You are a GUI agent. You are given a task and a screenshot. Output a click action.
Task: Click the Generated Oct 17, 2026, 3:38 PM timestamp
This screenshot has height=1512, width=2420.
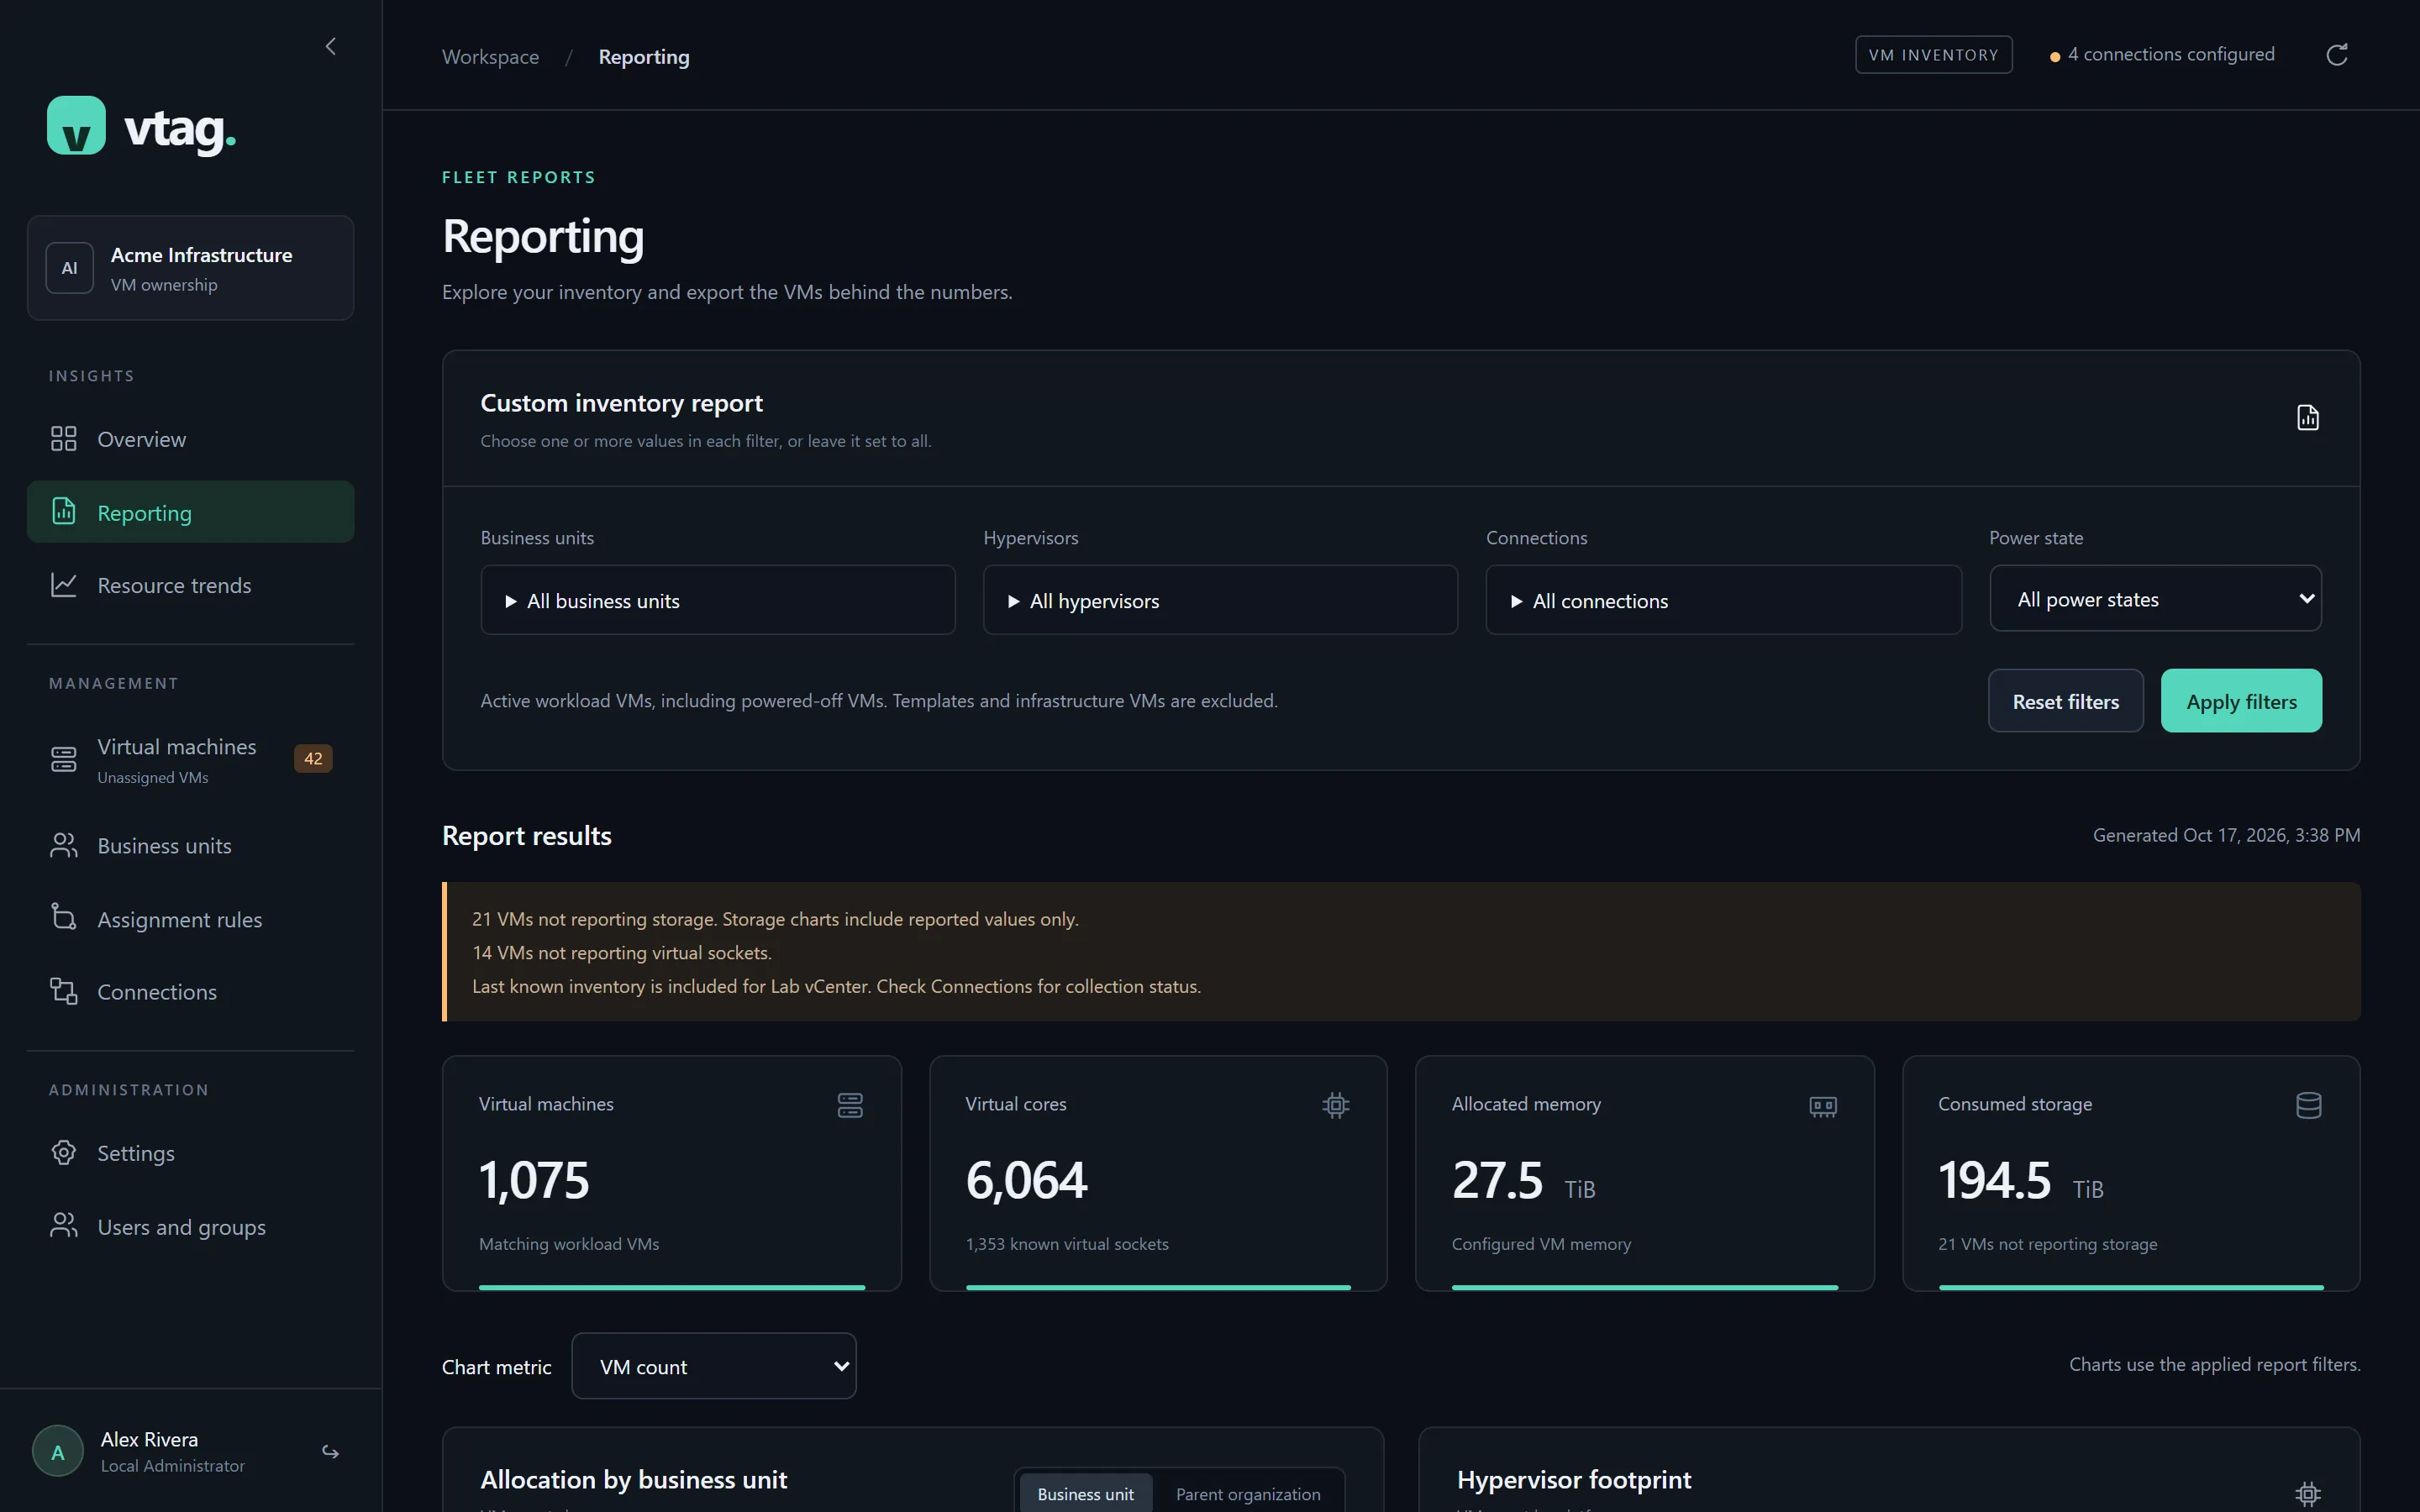click(x=2226, y=835)
